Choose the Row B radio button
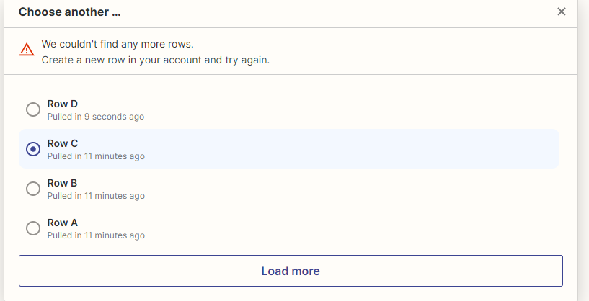 33,189
